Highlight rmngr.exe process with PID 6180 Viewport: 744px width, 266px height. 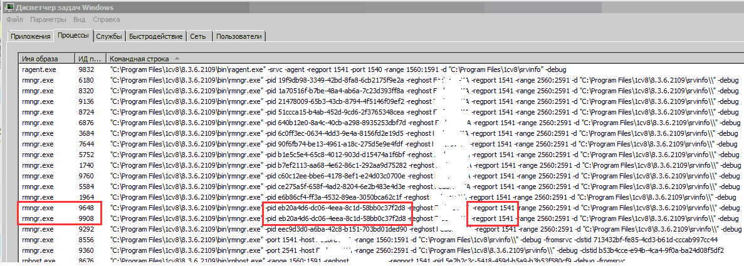pyautogui.click(x=39, y=80)
